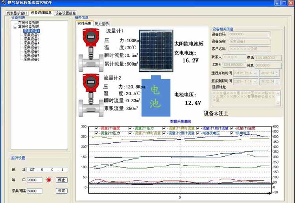Image resolution: width=295 pixels, height=203 pixels.
Task: Toggle 流量计2瞬时流量 curve checkbox
Action: point(130,133)
